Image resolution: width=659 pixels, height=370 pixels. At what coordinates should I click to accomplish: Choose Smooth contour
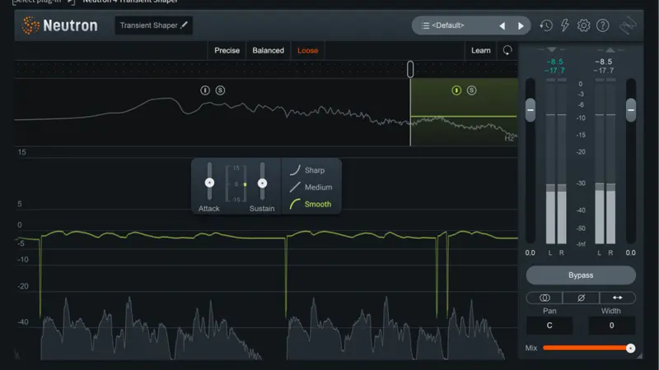(311, 204)
